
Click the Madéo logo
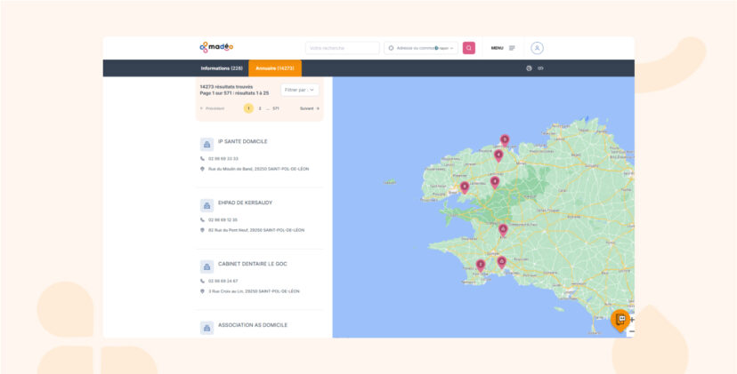(216, 47)
